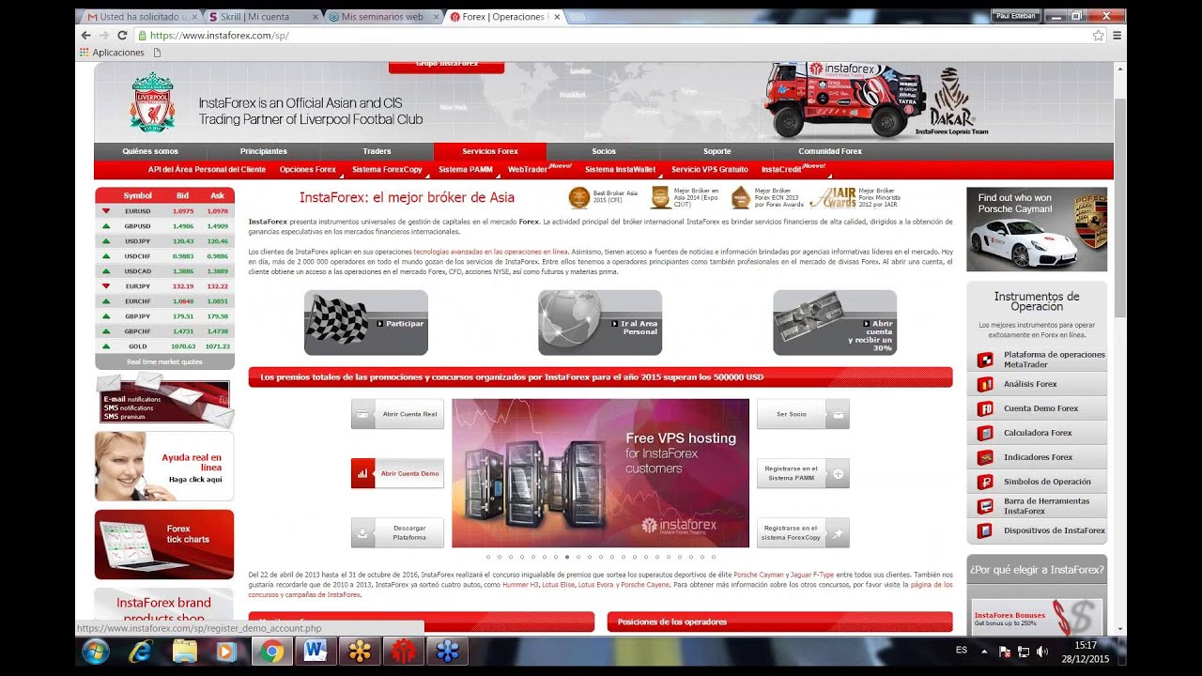Open API del Área Personal del Cliente
Screen dimensions: 1202x676
coord(207,170)
